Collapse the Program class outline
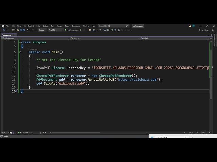Image resolution: width=217 pixels, height=162 pixels. (20, 42)
